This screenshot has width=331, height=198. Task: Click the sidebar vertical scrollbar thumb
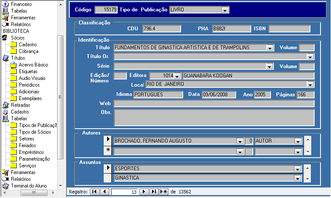60,97
